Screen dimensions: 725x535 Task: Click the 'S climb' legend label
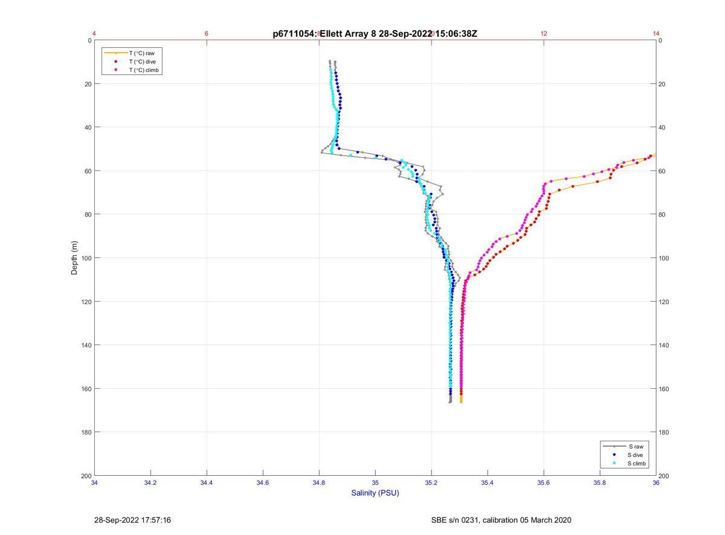(x=637, y=464)
